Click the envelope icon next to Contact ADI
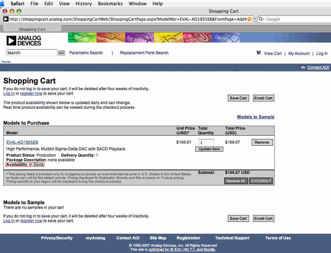331x253 pixels. tap(303, 67)
